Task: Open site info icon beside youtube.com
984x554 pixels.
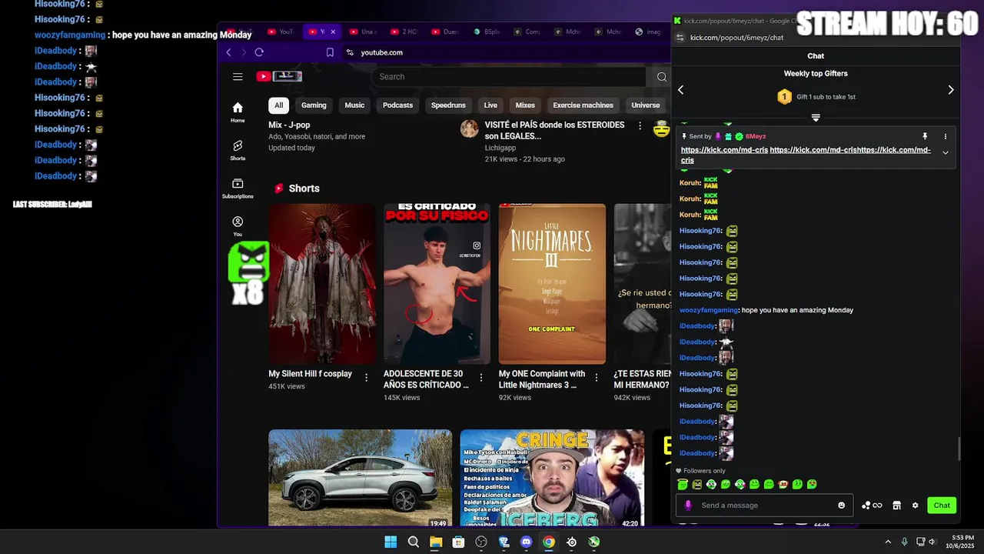Action: click(x=350, y=52)
